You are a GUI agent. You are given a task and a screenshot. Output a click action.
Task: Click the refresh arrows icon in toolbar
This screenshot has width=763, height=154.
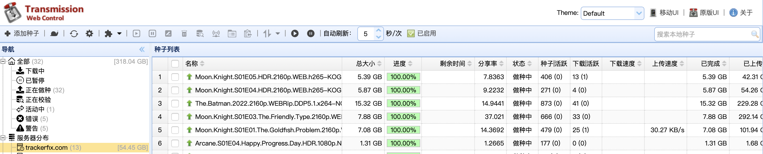pyautogui.click(x=74, y=33)
